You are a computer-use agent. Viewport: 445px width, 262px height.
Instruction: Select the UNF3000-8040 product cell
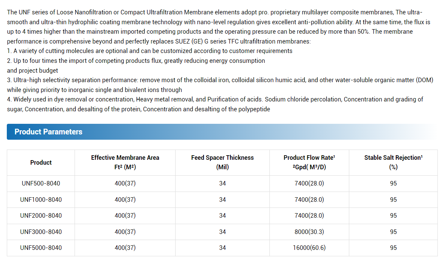pyautogui.click(x=41, y=232)
